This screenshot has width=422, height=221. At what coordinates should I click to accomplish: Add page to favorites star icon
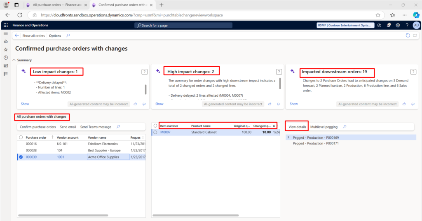tap(378, 15)
